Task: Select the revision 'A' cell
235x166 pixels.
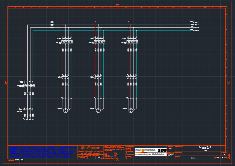Action: pos(224,154)
